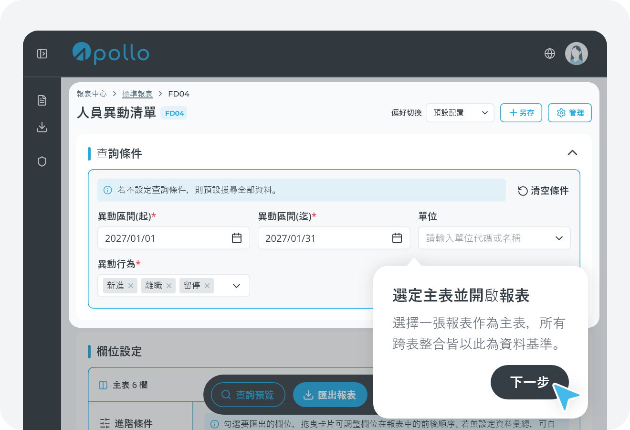Click the FD04 badge beside the title
The image size is (630, 430).
point(174,113)
